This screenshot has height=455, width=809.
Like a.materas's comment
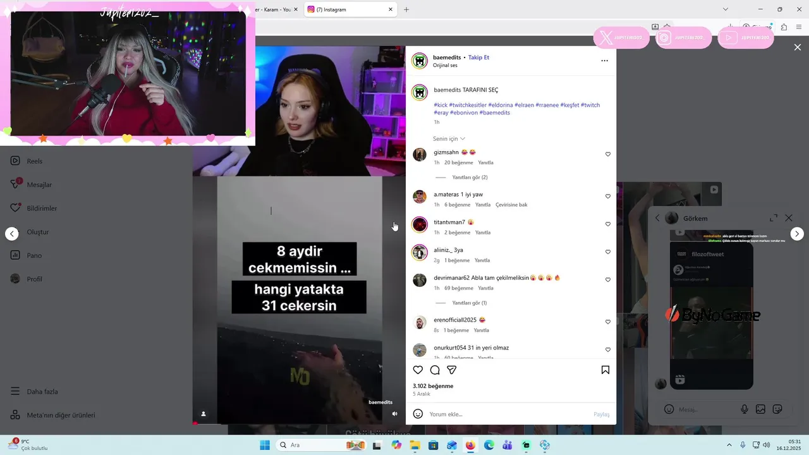[x=608, y=197]
